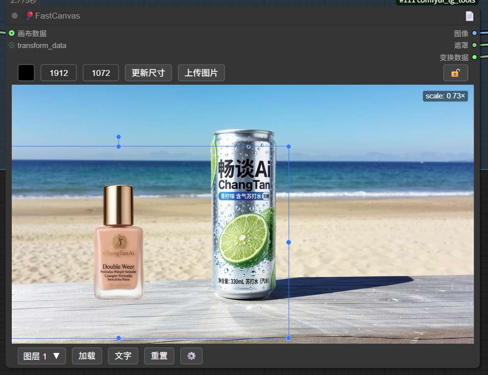Click the 重置 reset button
This screenshot has width=488, height=375.
[x=159, y=356]
